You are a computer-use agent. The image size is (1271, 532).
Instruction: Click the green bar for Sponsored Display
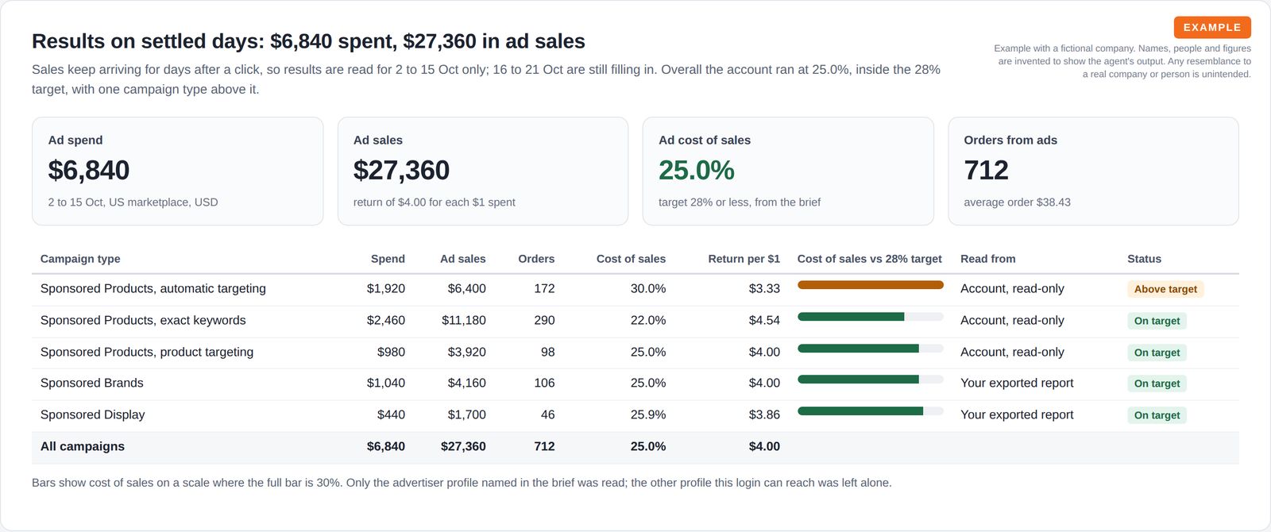tap(860, 411)
